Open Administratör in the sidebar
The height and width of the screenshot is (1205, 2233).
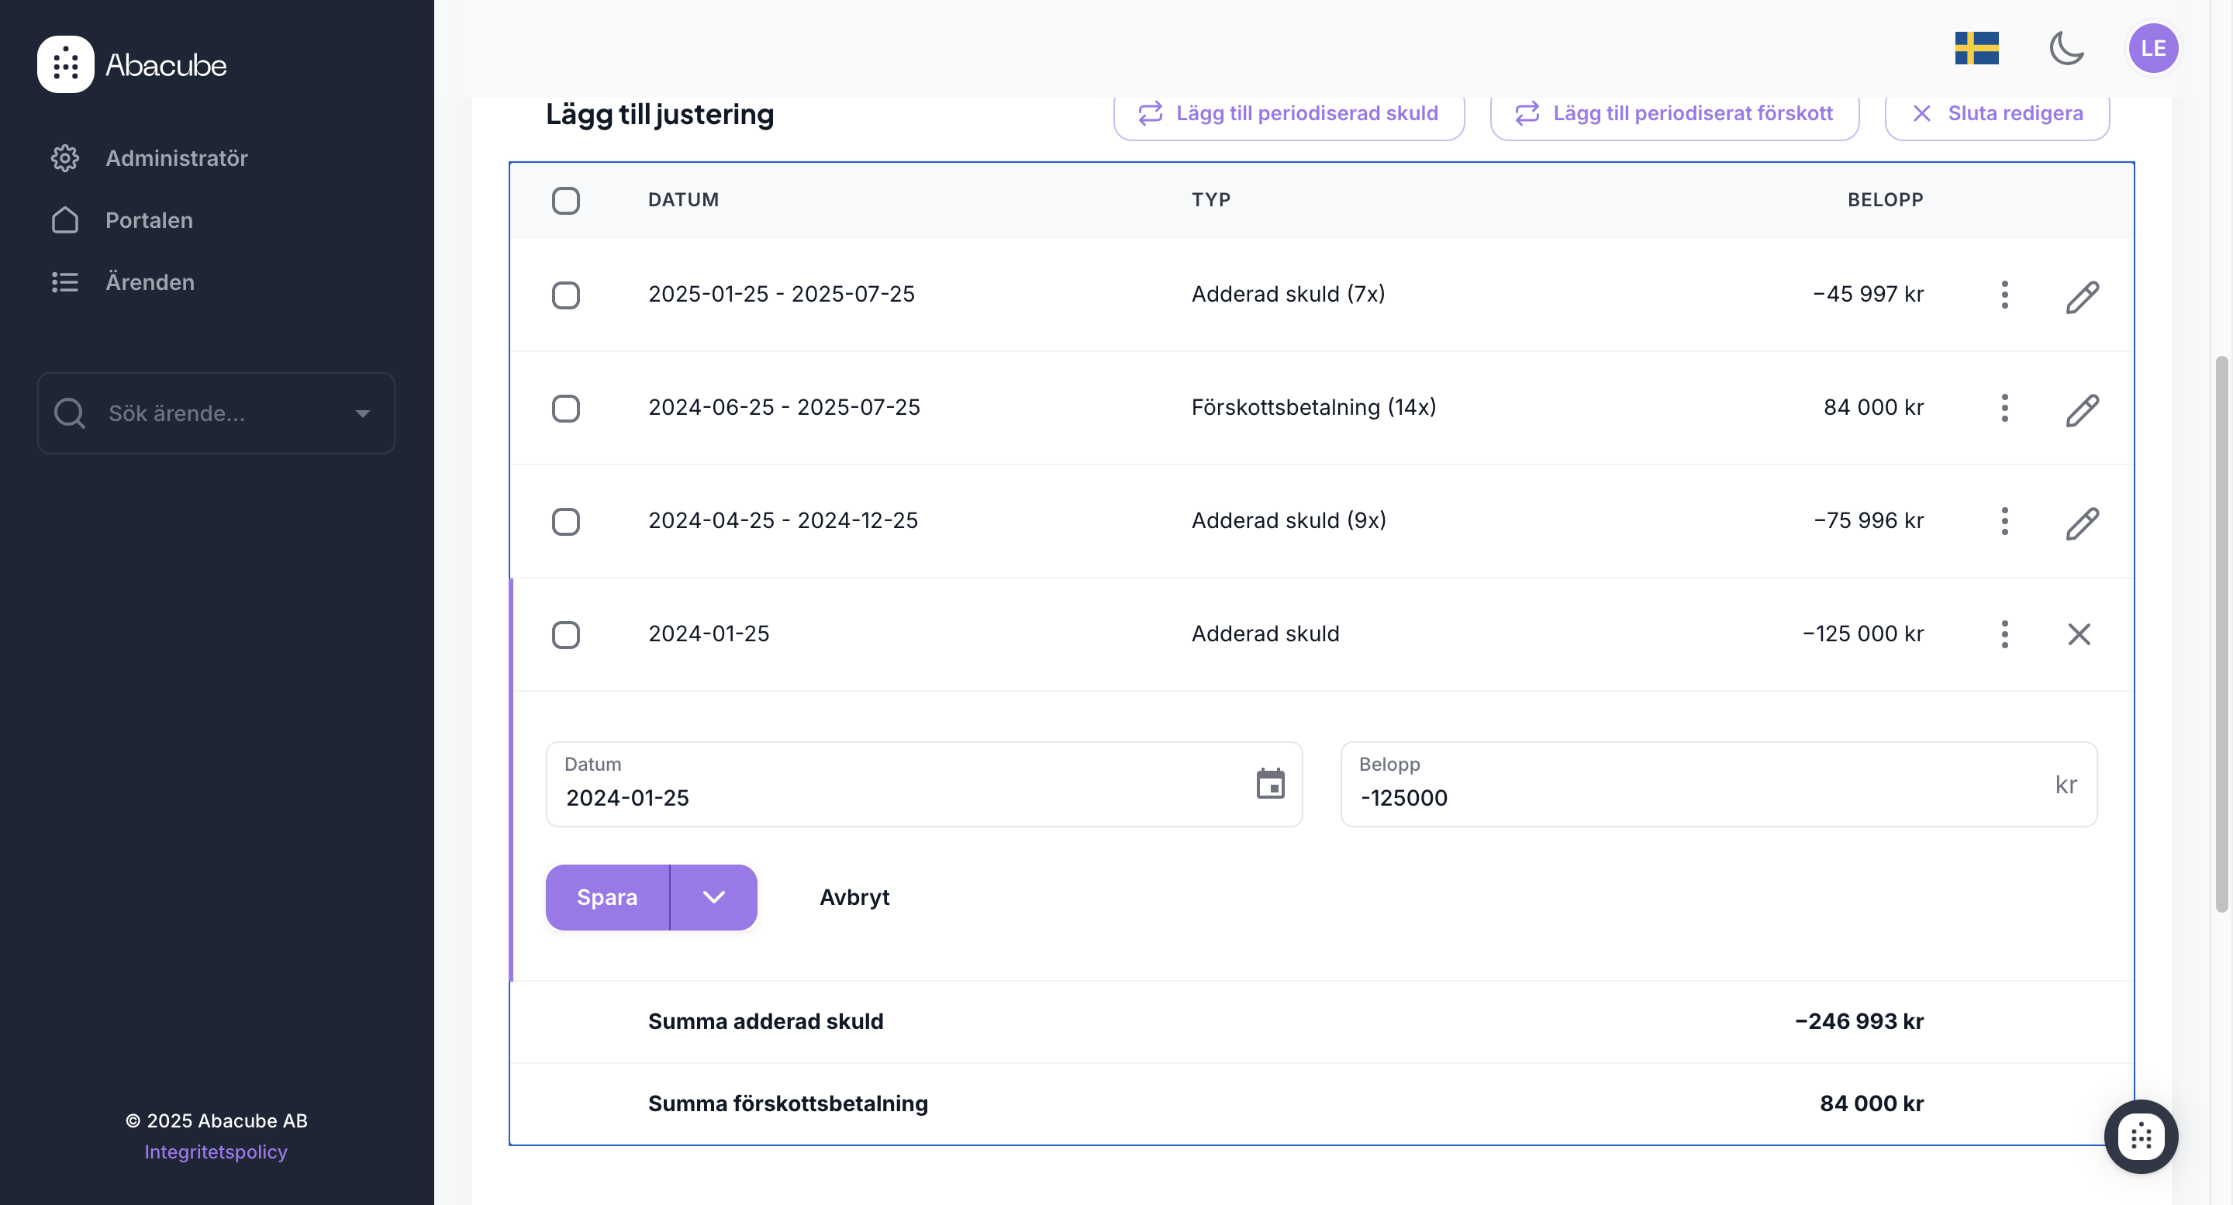pos(176,157)
